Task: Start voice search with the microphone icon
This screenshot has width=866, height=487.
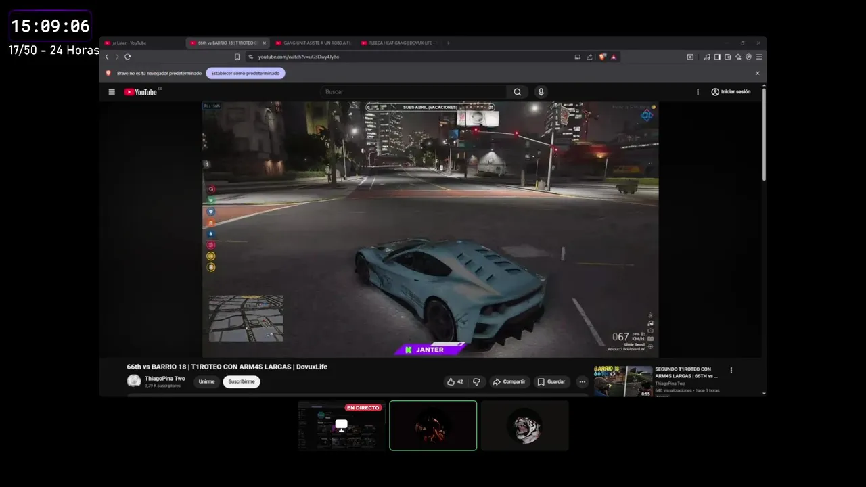Action: coord(541,92)
